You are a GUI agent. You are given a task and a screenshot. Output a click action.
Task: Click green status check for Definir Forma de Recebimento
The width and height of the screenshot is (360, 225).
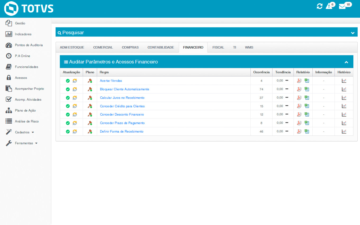[x=68, y=132]
